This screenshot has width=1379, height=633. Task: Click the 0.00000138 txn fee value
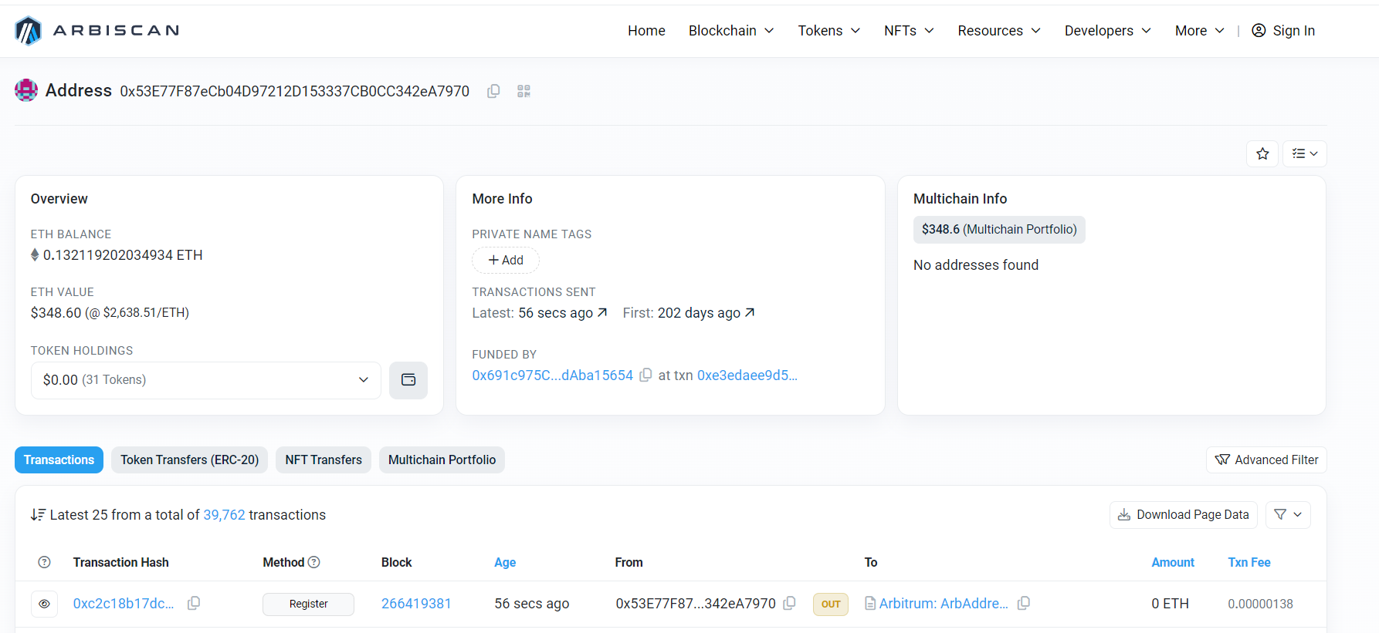coord(1260,604)
